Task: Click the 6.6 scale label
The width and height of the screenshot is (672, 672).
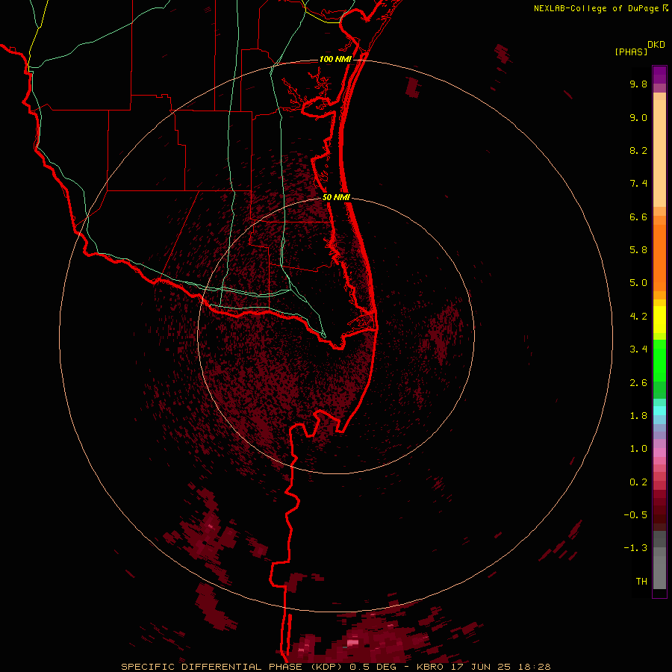Action: [x=638, y=217]
